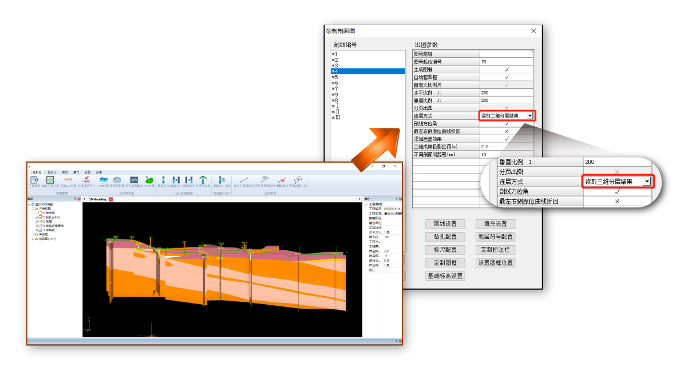The width and height of the screenshot is (688, 378).
Task: Collapse the 工程信息 property group
Action: [366, 204]
